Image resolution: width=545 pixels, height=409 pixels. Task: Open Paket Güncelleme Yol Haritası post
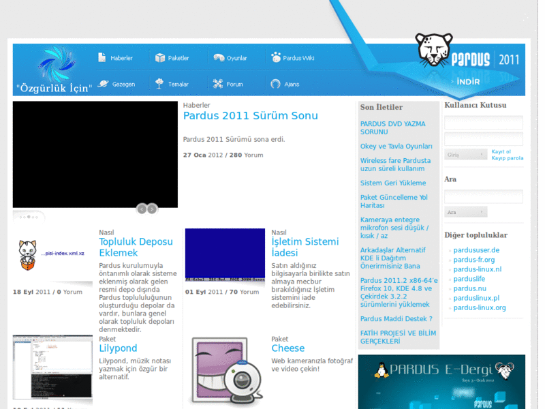pos(394,201)
